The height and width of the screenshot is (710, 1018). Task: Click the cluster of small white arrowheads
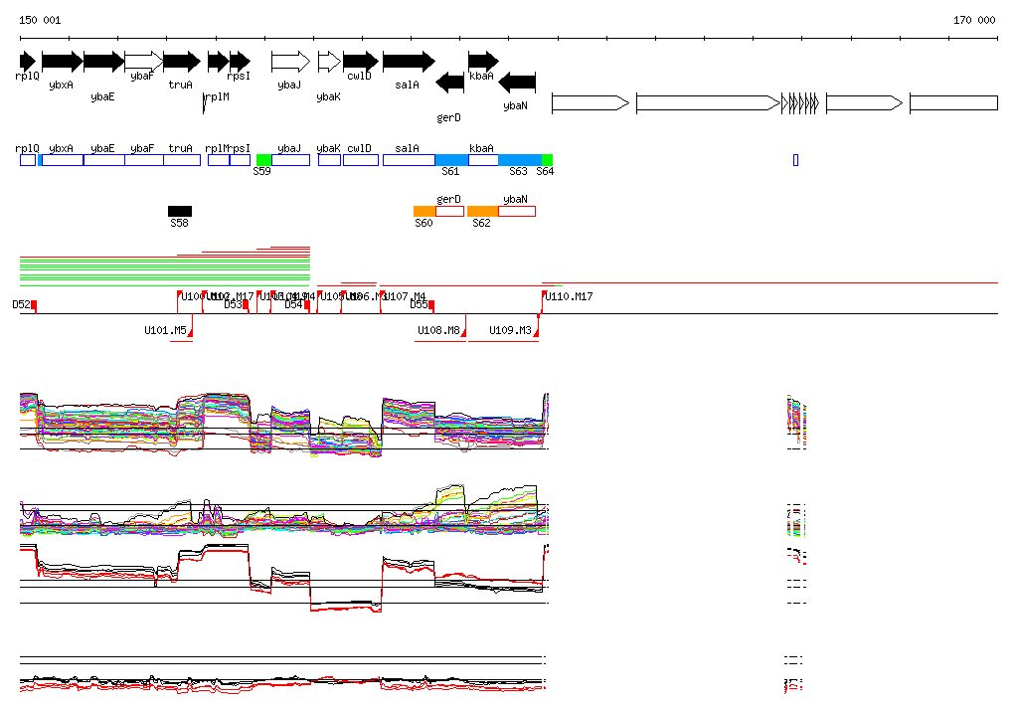click(800, 102)
